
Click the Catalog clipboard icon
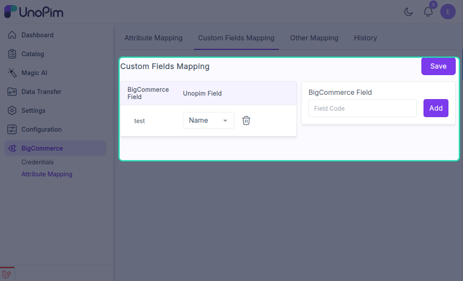(12, 54)
